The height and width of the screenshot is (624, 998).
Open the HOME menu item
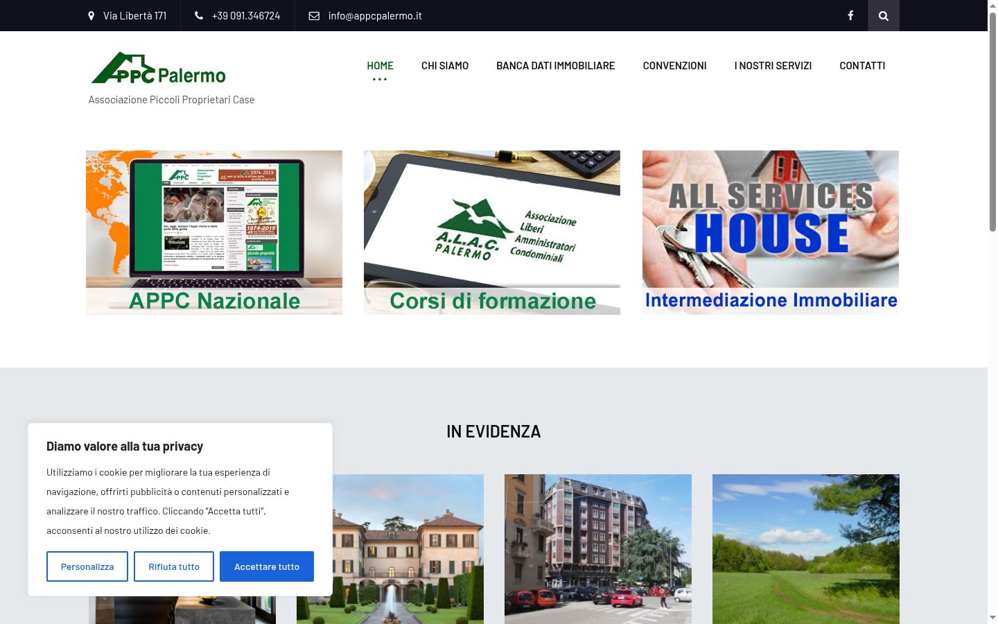pyautogui.click(x=380, y=65)
